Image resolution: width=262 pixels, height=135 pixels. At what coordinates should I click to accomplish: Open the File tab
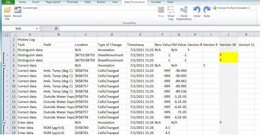click(x=8, y=2)
